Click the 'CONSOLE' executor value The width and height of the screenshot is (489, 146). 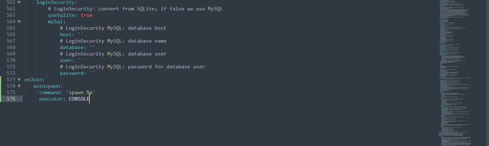pyautogui.click(x=79, y=99)
